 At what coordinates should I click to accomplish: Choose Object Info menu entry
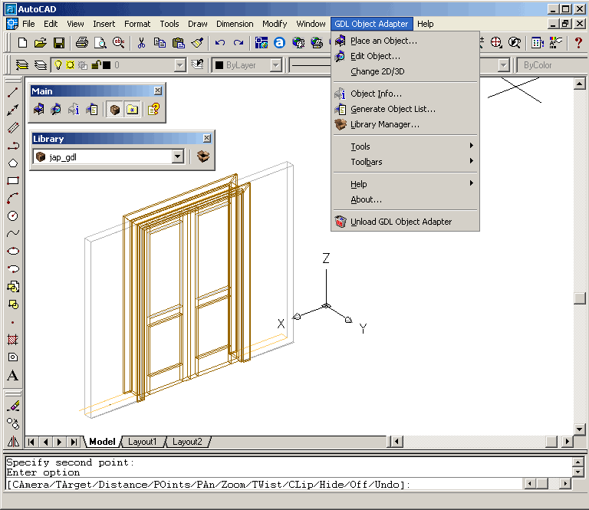(x=405, y=94)
